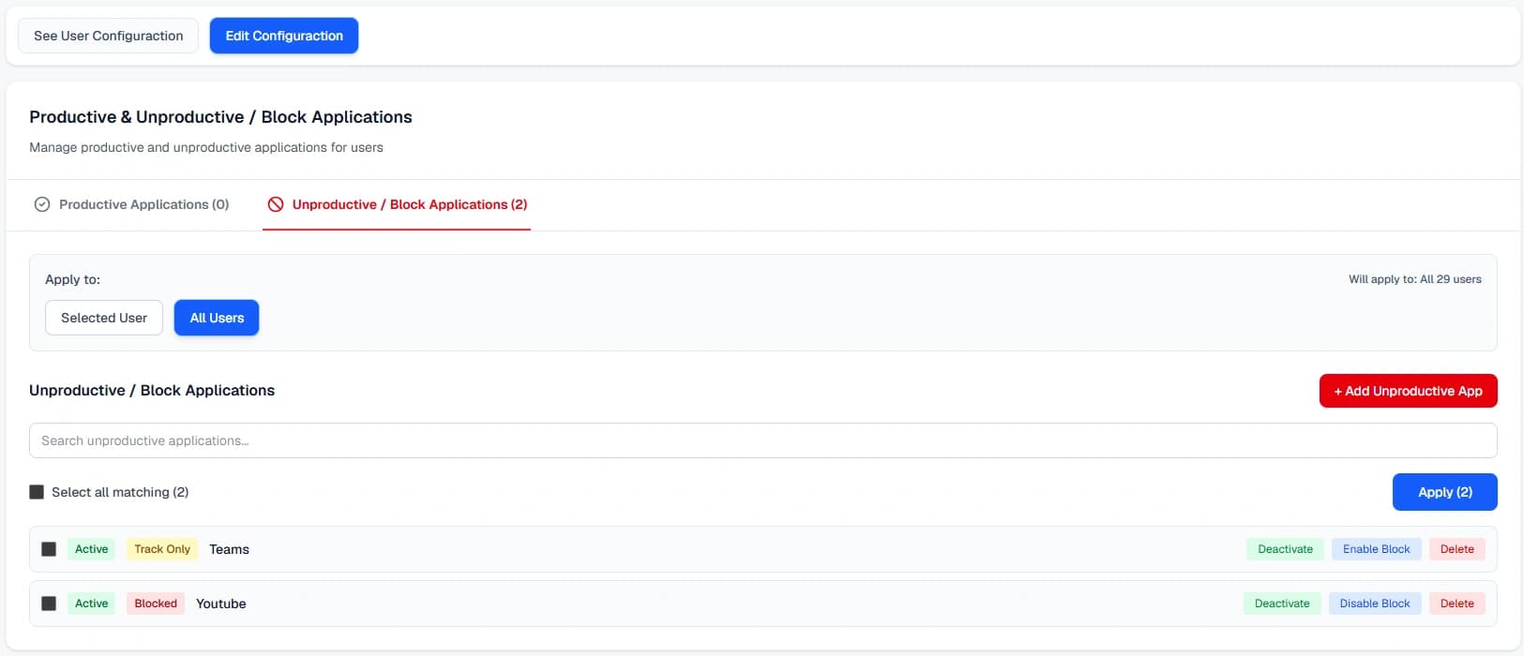1524x656 pixels.
Task: Click 'Manage productive and unproductive applications' subtitle
Action: (206, 147)
